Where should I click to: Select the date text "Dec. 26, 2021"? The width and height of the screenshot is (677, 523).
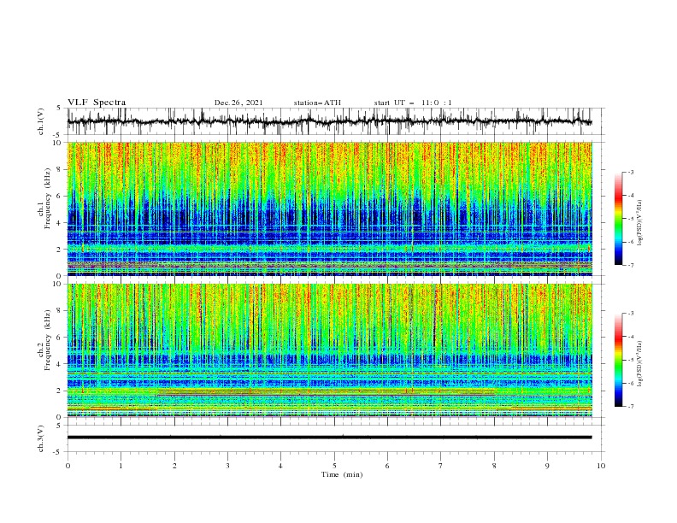(238, 103)
